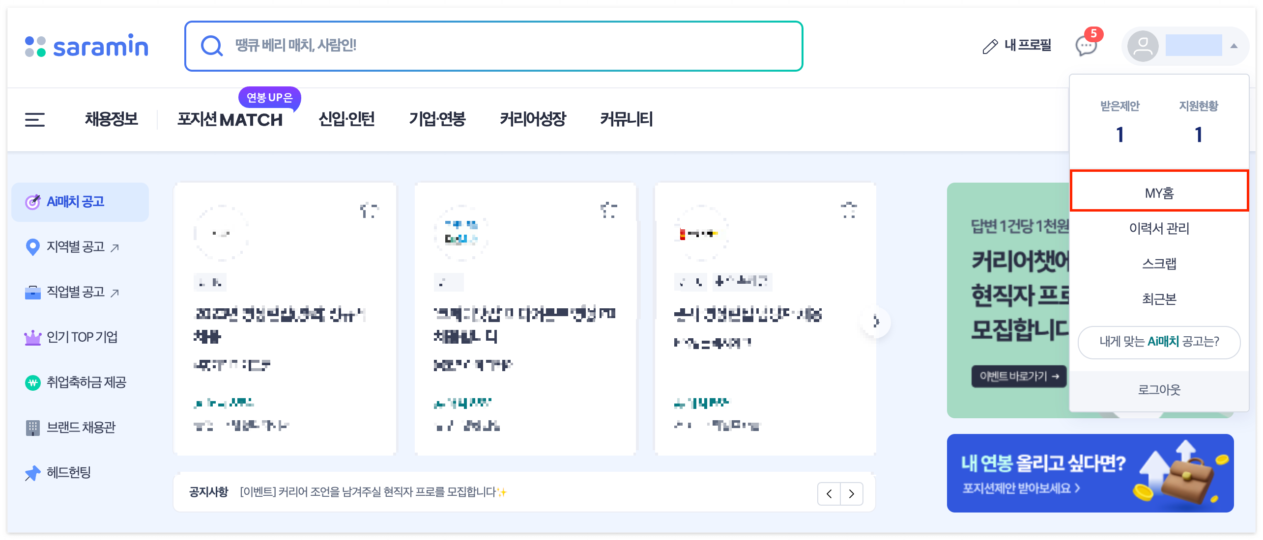This screenshot has width=1263, height=540.
Task: Show next job cards with the carousel arrow
Action: (876, 322)
